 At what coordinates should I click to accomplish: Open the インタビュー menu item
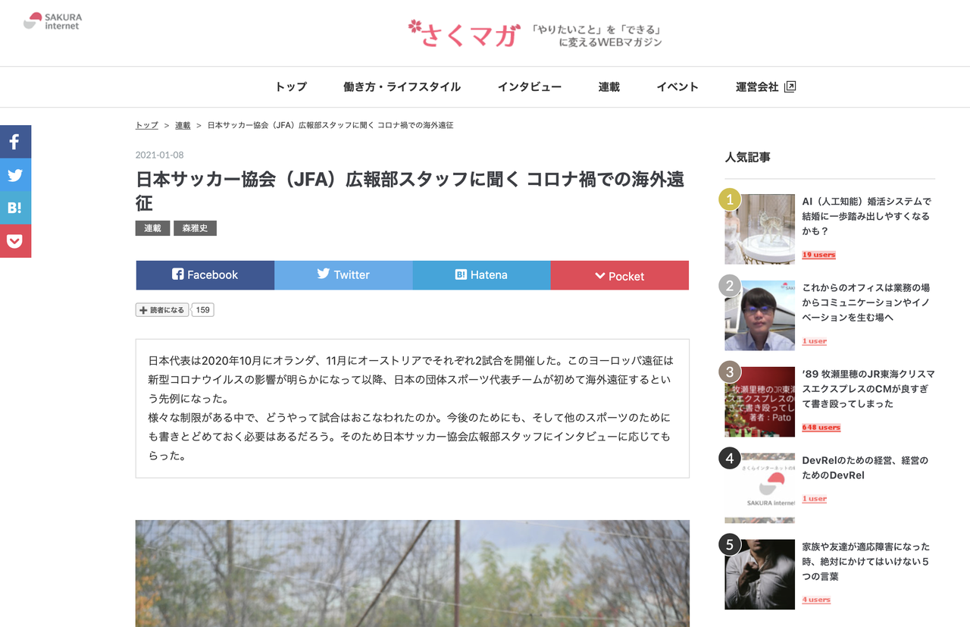pos(530,87)
